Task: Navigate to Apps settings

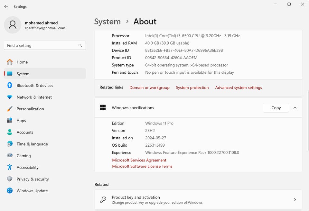Action: [x=45, y=120]
